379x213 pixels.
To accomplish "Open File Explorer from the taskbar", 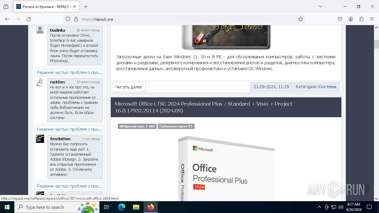I will [136, 207].
